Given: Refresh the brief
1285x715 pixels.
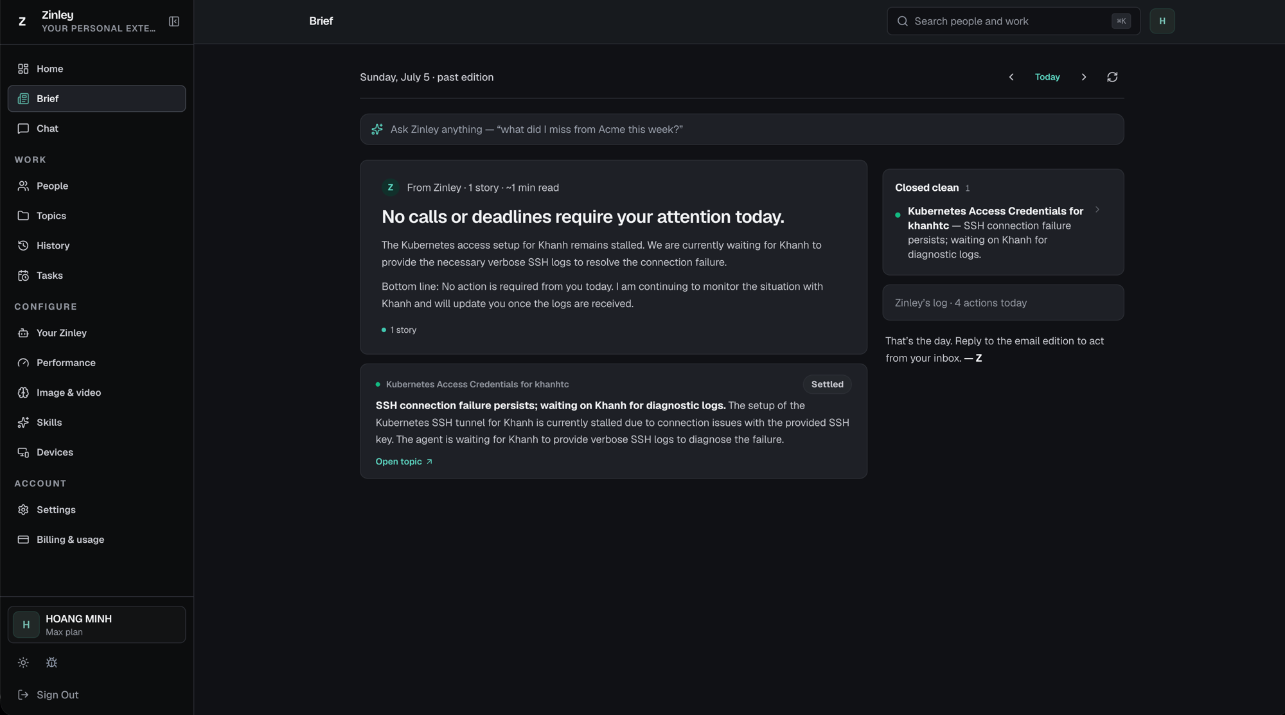Looking at the screenshot, I should [1112, 77].
